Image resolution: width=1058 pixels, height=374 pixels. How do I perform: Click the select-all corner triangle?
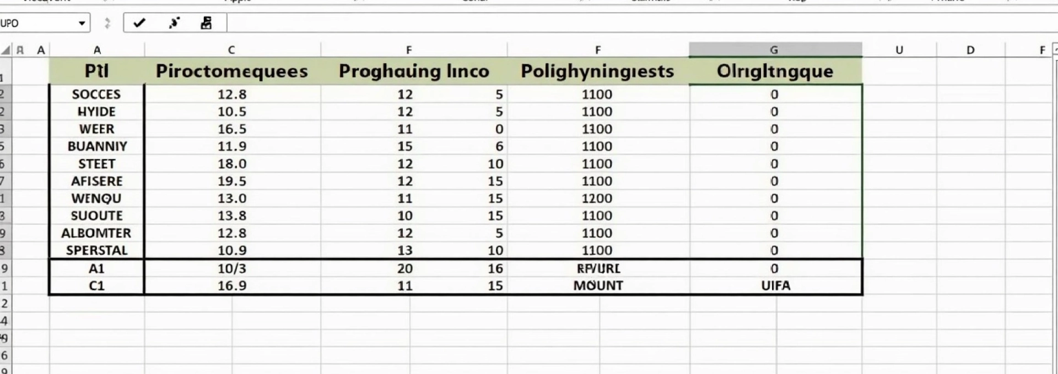point(6,51)
